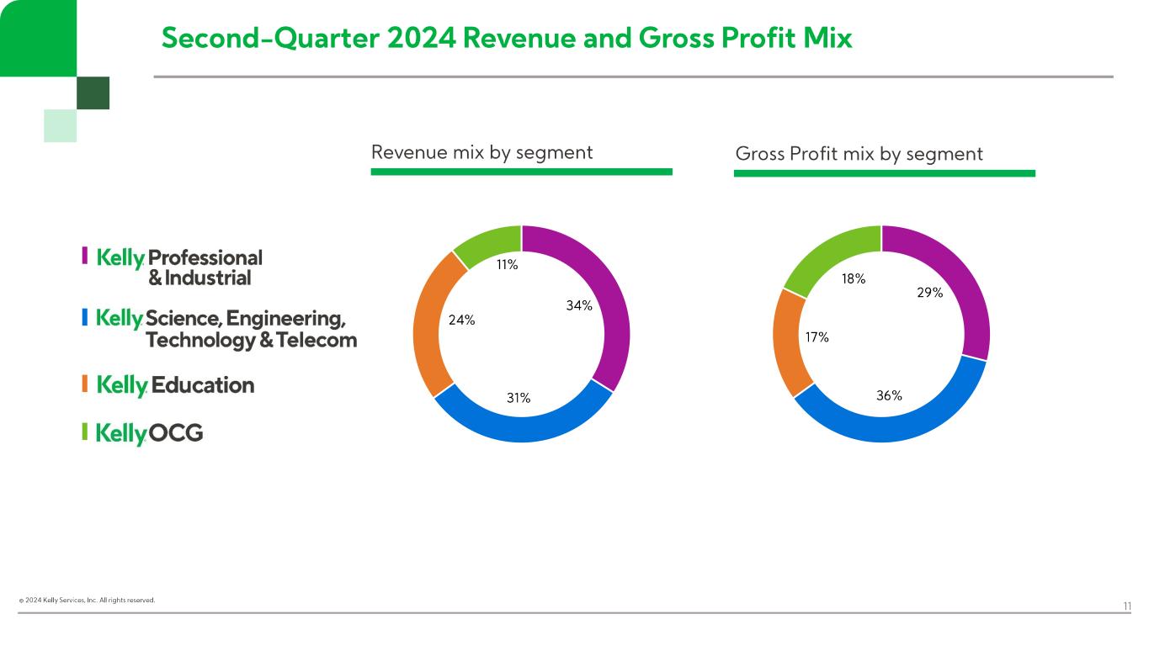
Task: Click the blue legend marker beside Science, Engineering
Action: (x=84, y=318)
